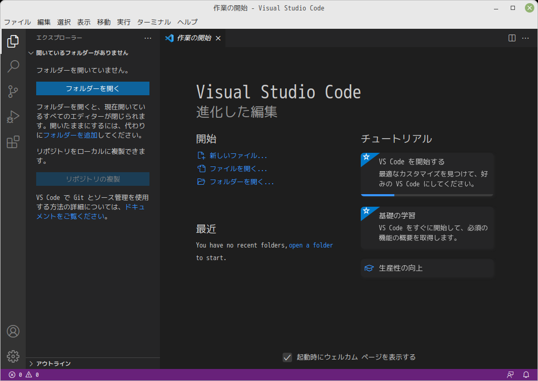
Task: Open the VS Code を開始する tutorial card
Action: [x=427, y=175]
